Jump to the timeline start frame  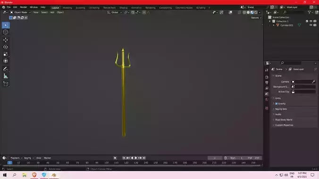click(124, 158)
